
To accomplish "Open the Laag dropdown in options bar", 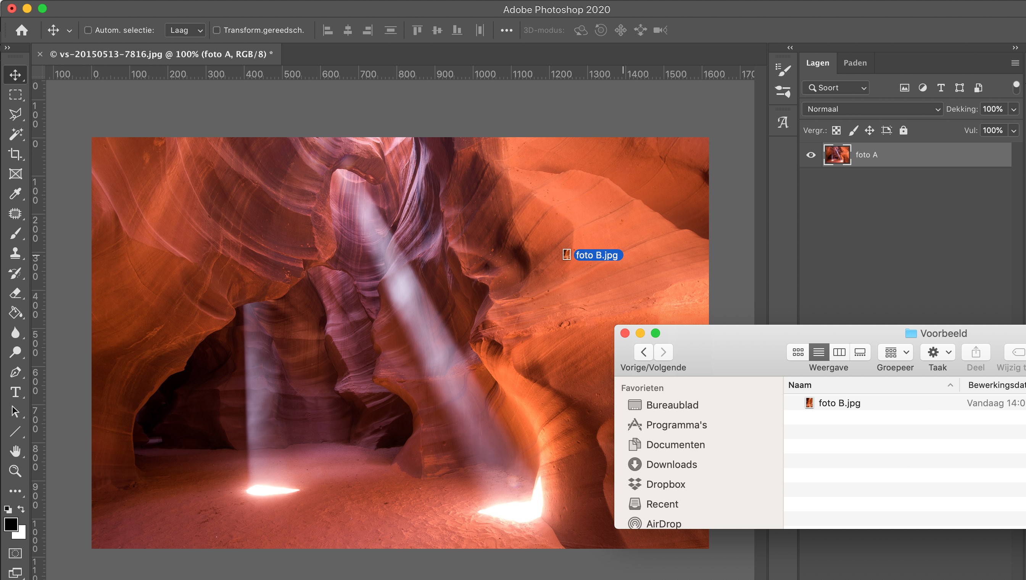I will [186, 30].
